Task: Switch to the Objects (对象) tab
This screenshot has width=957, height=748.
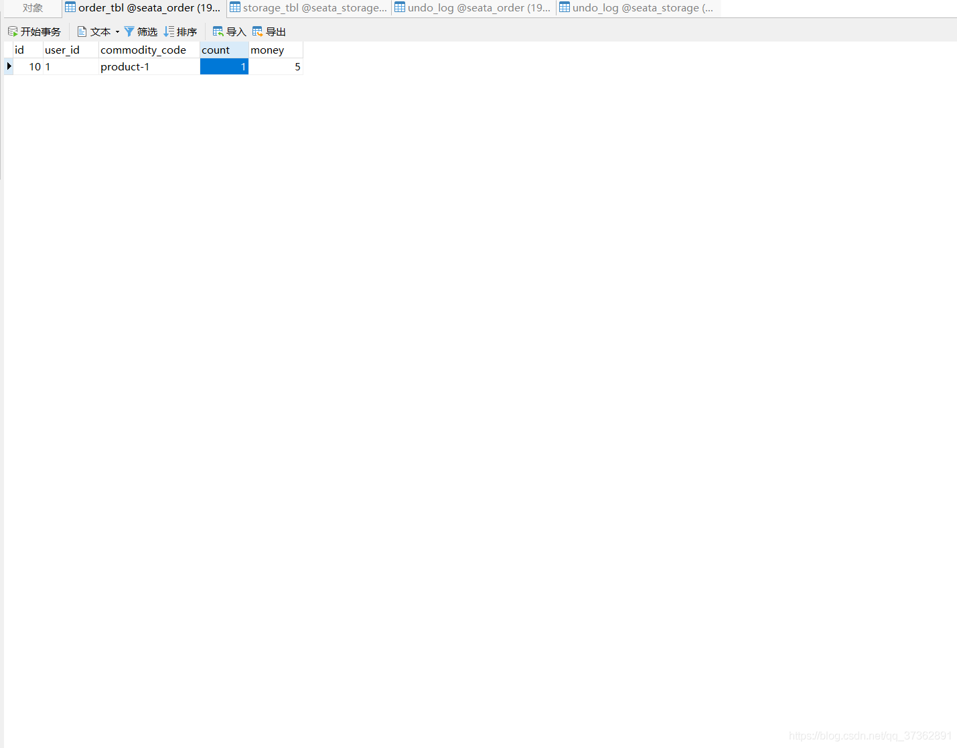Action: [33, 8]
